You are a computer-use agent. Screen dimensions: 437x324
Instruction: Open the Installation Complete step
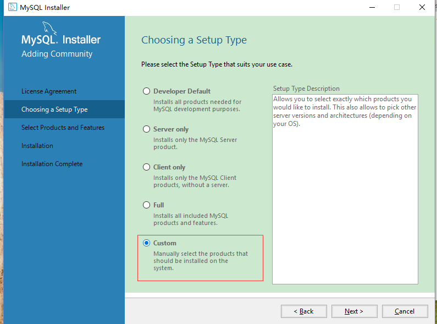pos(52,164)
